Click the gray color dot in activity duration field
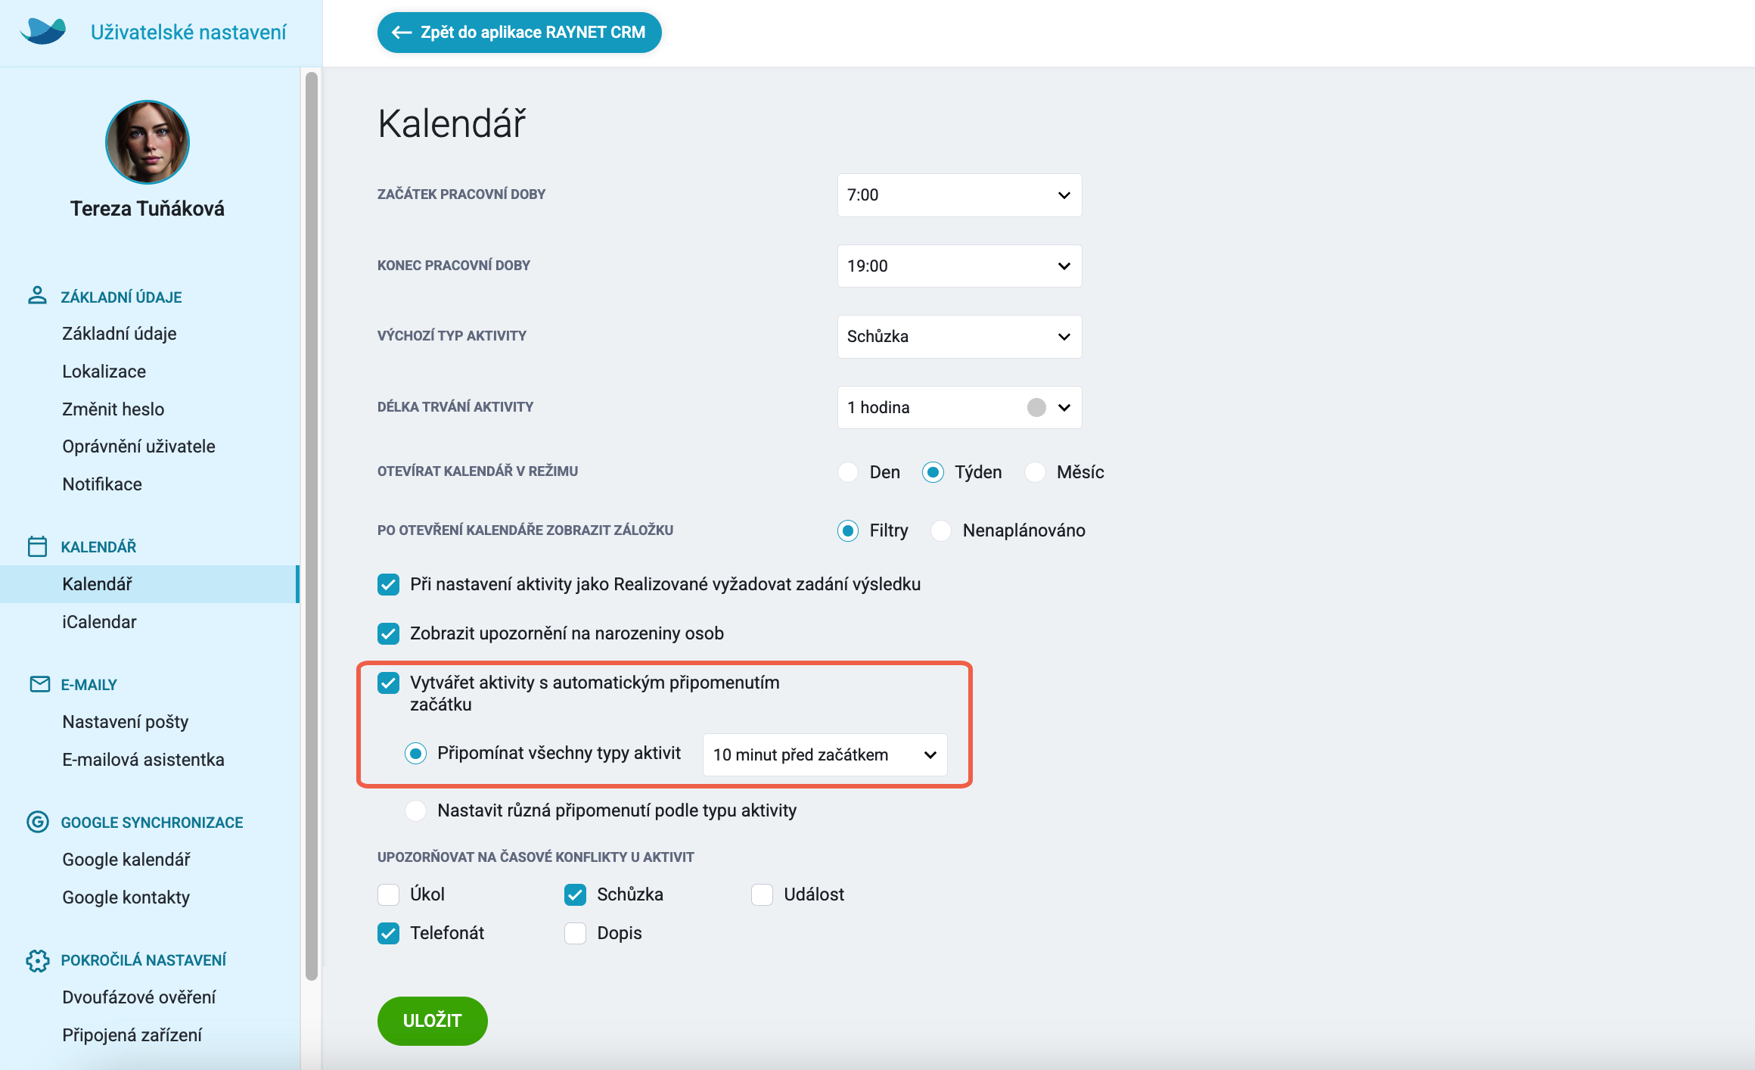Screen dimensions: 1755x1070 [1036, 407]
